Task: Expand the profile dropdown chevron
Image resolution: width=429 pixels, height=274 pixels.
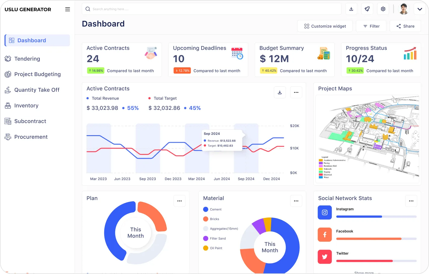Action: [x=420, y=9]
